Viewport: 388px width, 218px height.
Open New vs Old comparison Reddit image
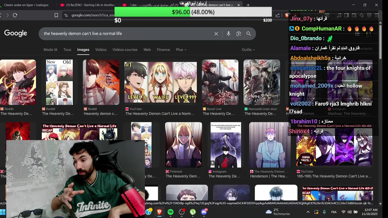point(59,82)
